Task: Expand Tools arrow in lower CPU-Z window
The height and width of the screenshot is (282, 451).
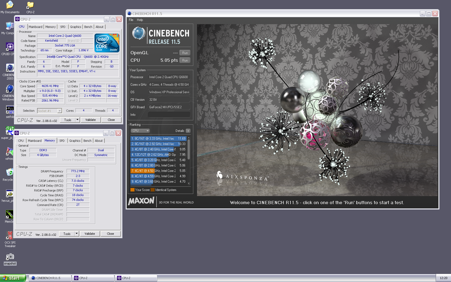Action: pyautogui.click(x=77, y=234)
